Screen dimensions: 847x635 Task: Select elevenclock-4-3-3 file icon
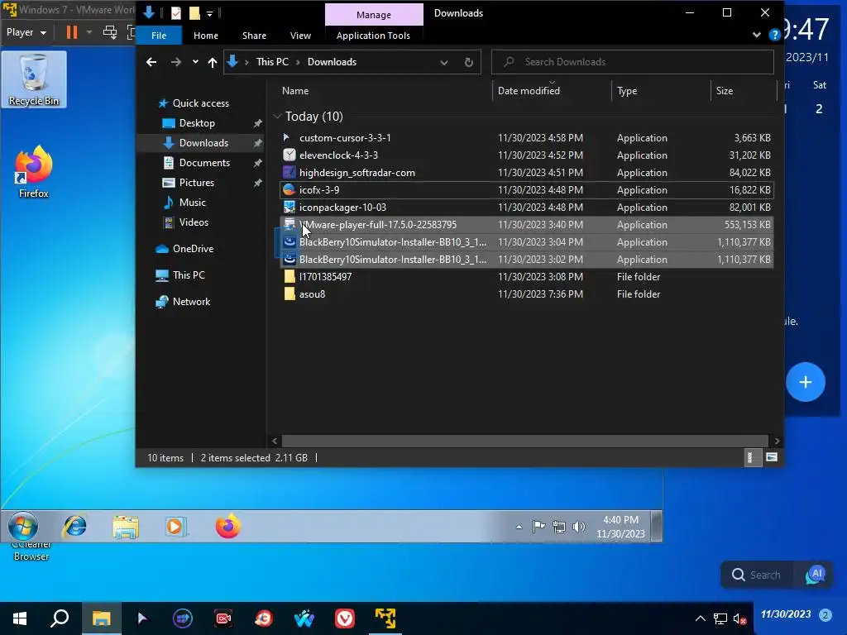(289, 155)
